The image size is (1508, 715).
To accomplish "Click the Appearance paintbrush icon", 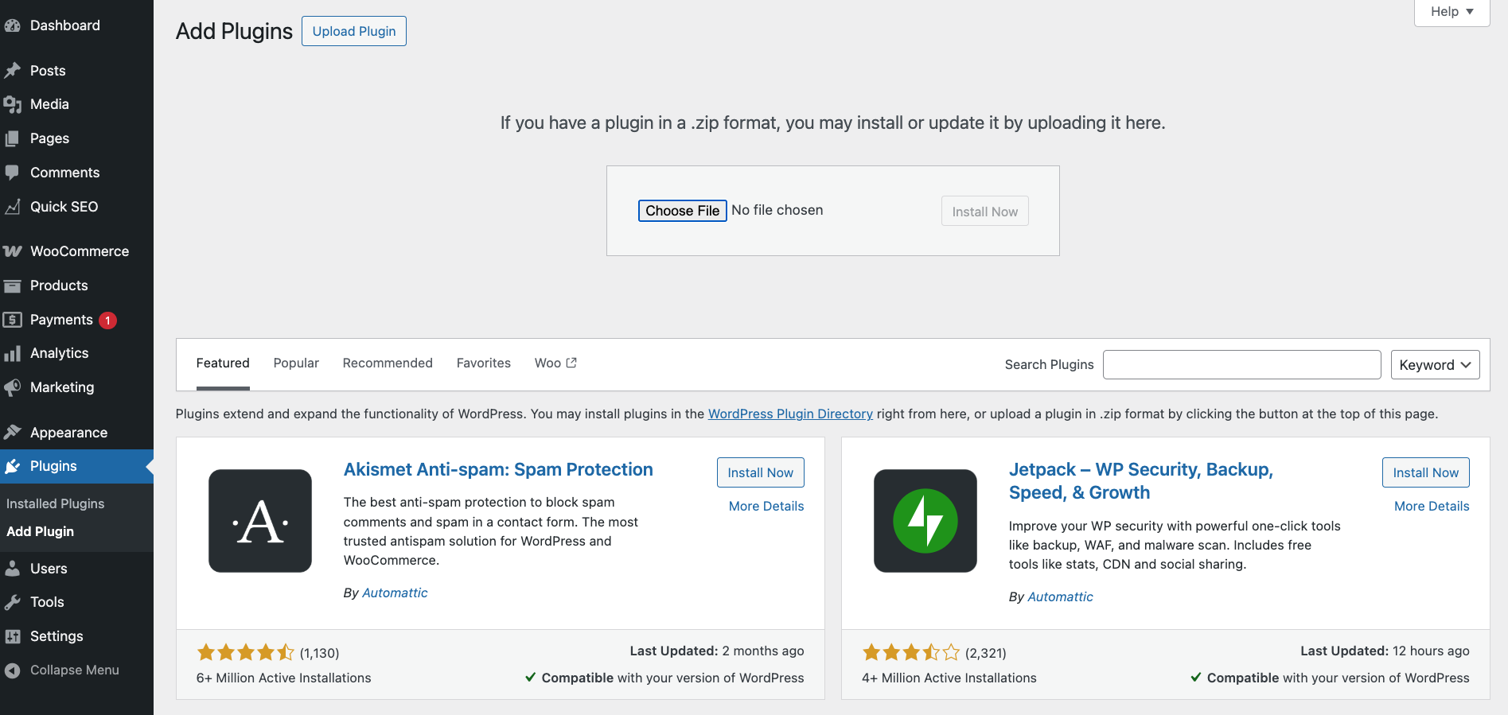I will tap(12, 433).
